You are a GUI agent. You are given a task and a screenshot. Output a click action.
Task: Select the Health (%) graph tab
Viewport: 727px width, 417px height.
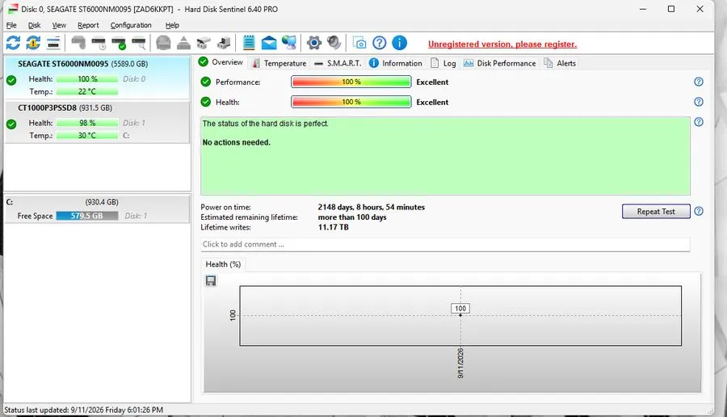223,264
